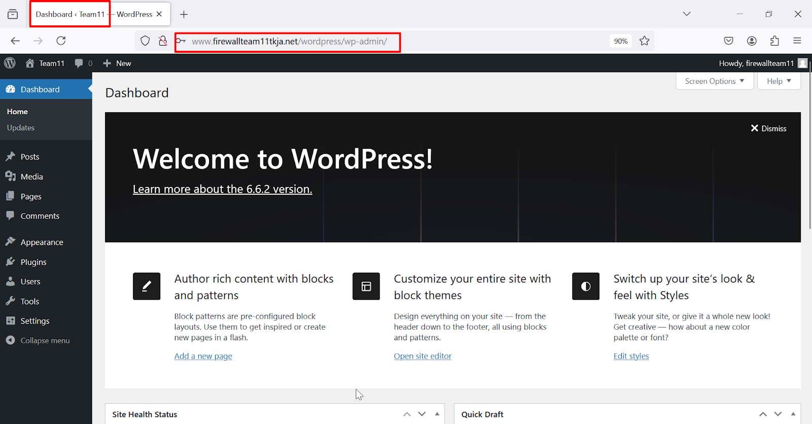Click the list all tabs chevron

pyautogui.click(x=687, y=14)
